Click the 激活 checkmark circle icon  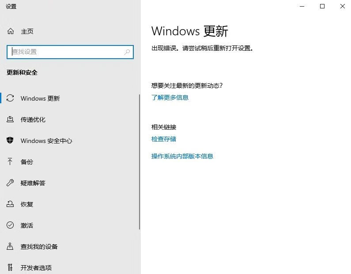(x=10, y=225)
